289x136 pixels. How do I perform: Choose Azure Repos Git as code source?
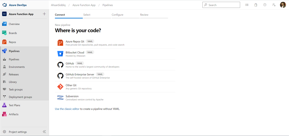[x=115, y=43]
